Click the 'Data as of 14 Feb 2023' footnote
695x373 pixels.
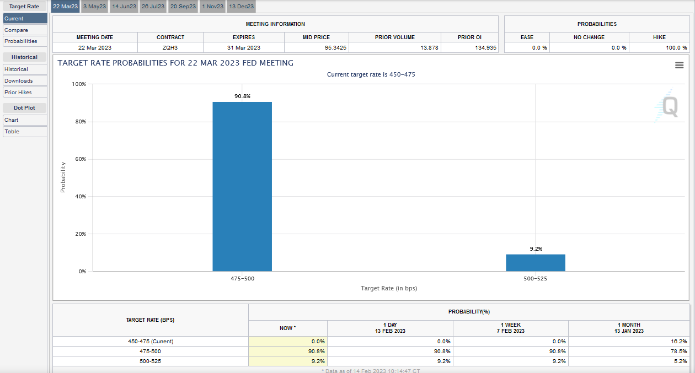(371, 371)
